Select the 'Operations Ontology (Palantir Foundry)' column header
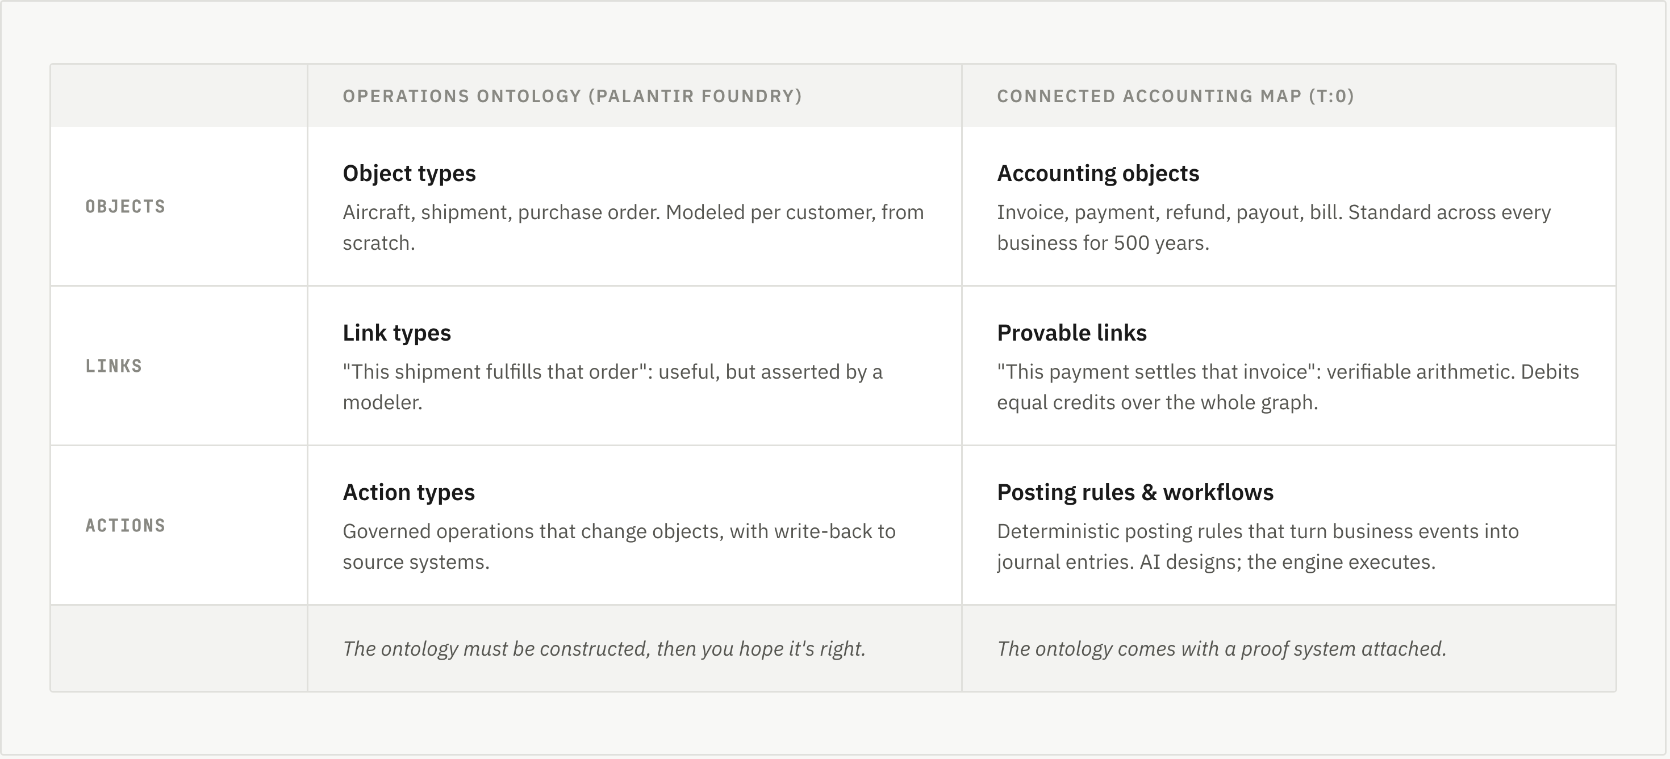 pos(573,96)
